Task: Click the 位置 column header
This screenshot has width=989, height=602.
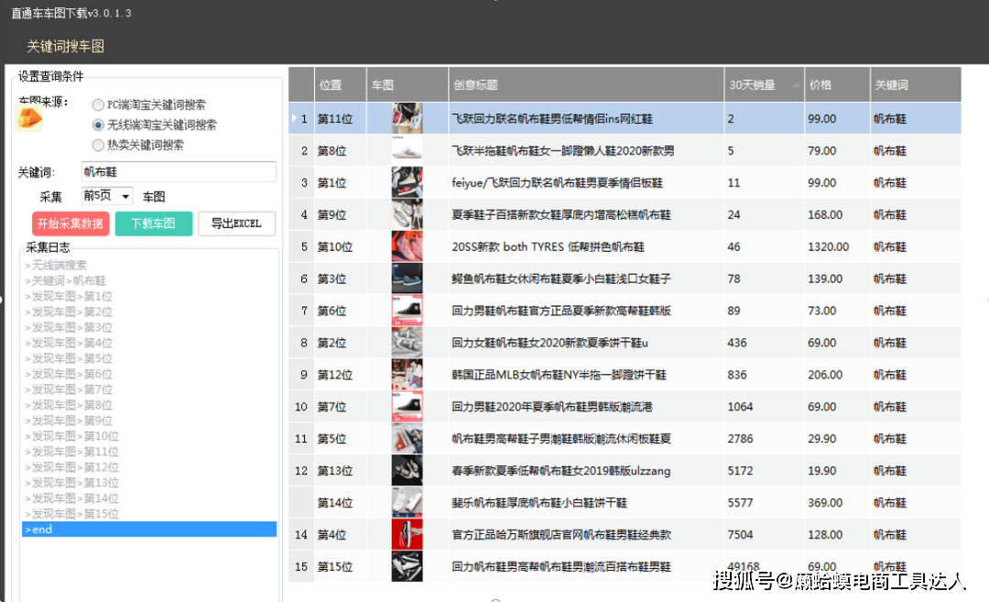Action: pyautogui.click(x=340, y=84)
